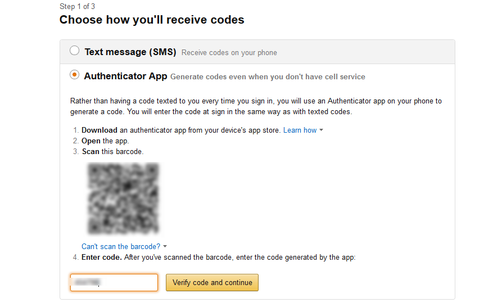493x307 pixels.
Task: Click the Authenticator App heading label
Action: (125, 76)
